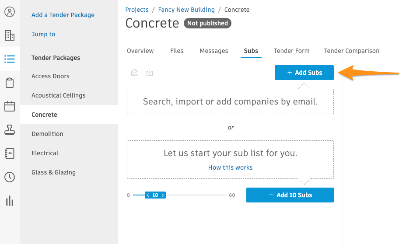Open the calendar icon in sidebar
The image size is (406, 244).
coord(10,106)
